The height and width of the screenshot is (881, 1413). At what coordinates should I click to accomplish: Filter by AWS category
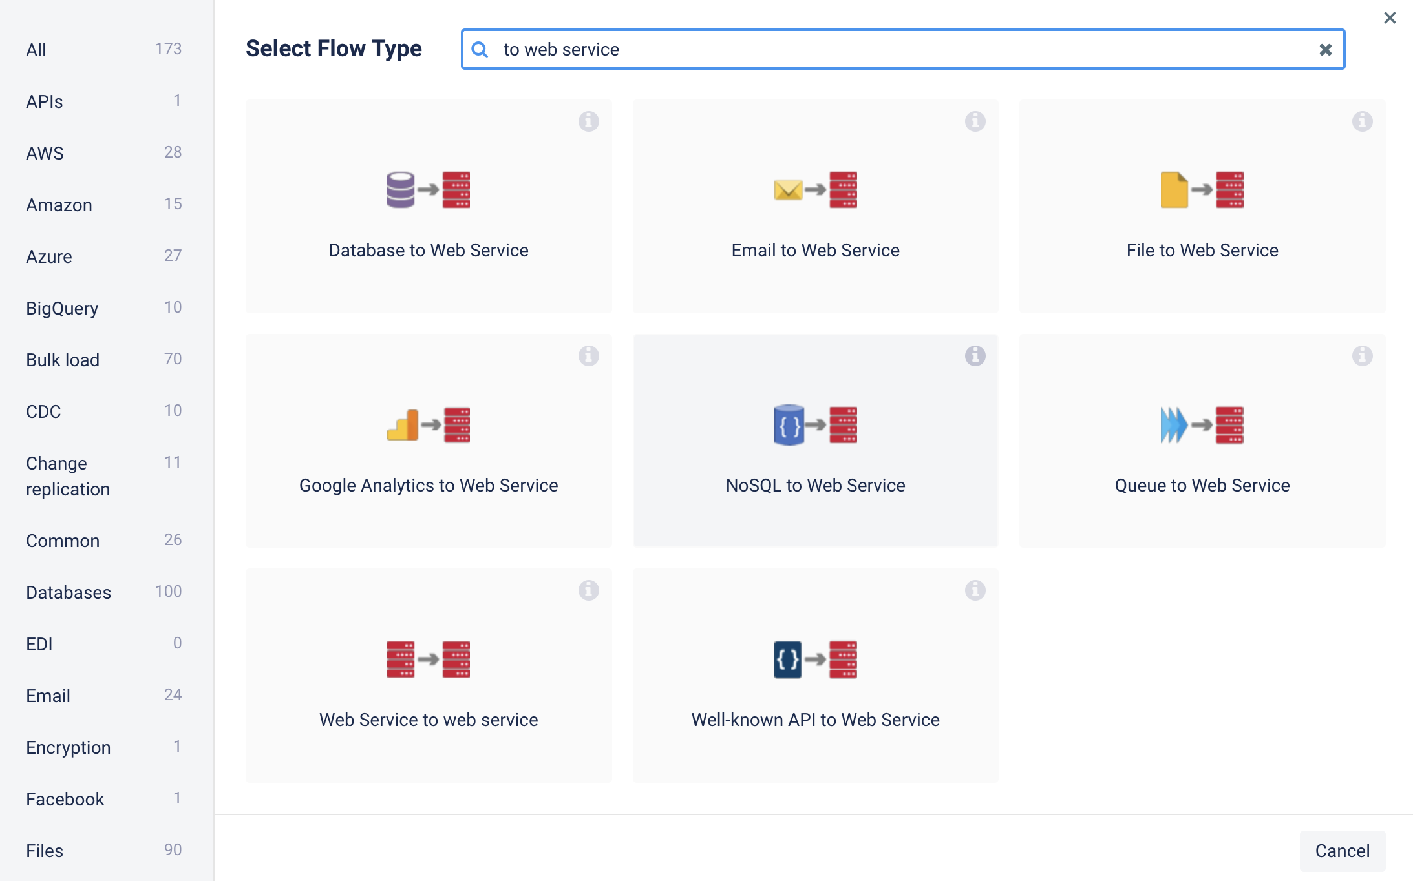[45, 153]
